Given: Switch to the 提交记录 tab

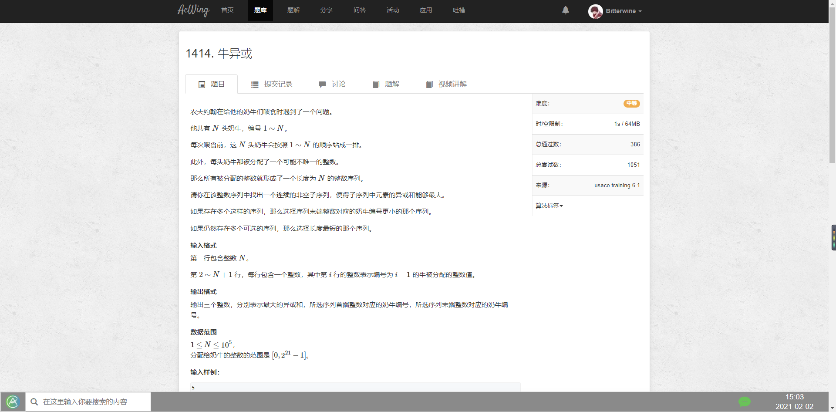Looking at the screenshot, I should [x=272, y=84].
